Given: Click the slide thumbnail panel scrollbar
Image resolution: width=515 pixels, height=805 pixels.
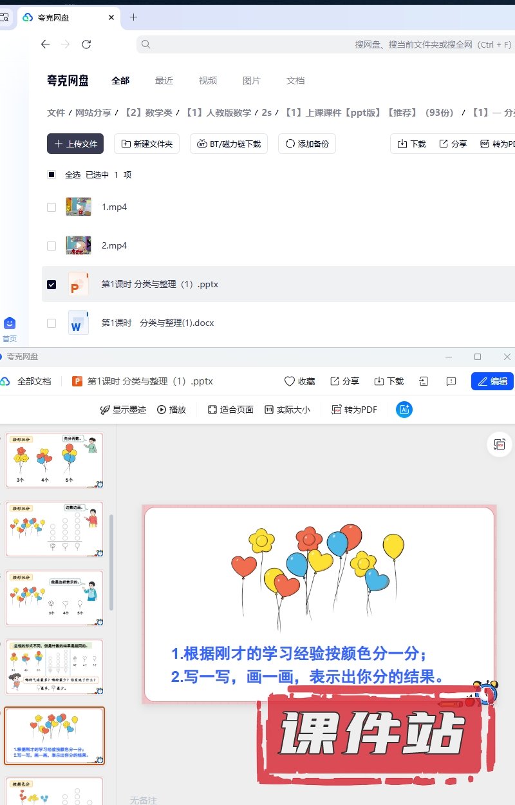Looking at the screenshot, I should coord(111,562).
